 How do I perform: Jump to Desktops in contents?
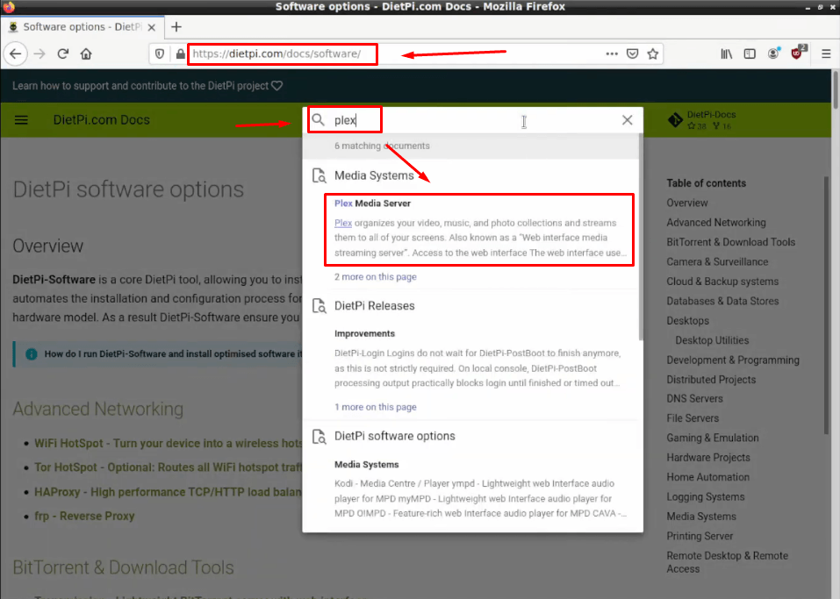[x=688, y=321]
